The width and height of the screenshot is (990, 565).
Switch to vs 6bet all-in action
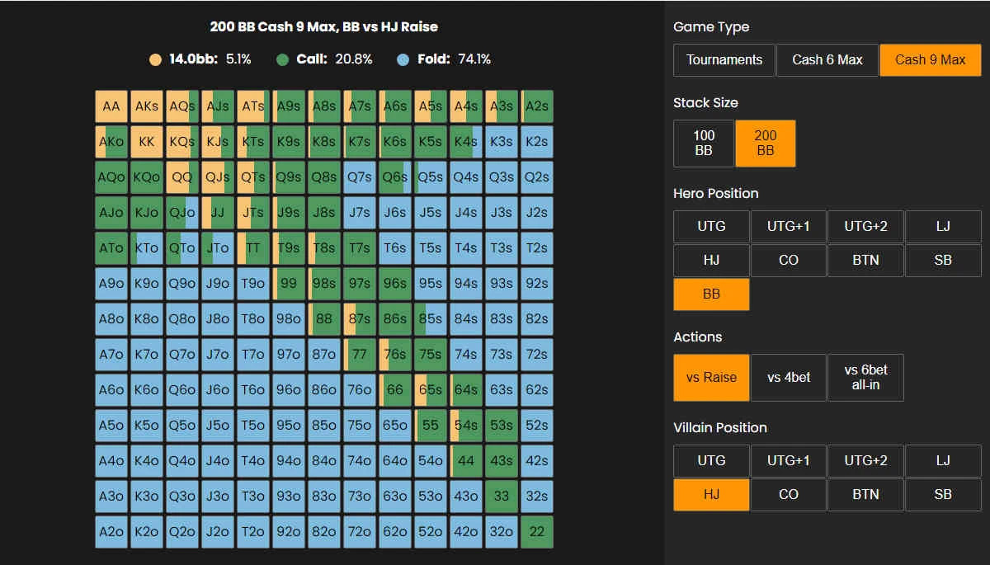pos(865,378)
